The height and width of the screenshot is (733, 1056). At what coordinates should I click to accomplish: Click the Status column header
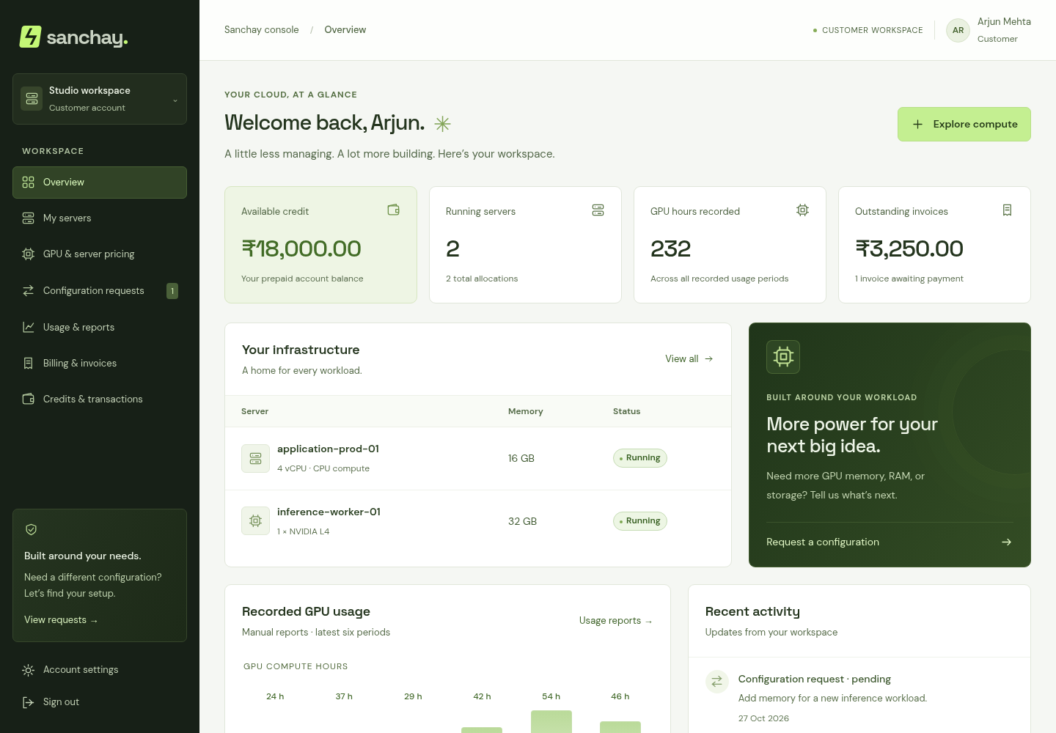tap(627, 412)
